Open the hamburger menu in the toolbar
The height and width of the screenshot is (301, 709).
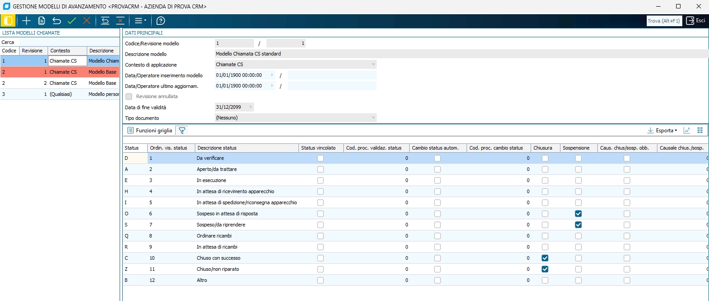(x=140, y=21)
